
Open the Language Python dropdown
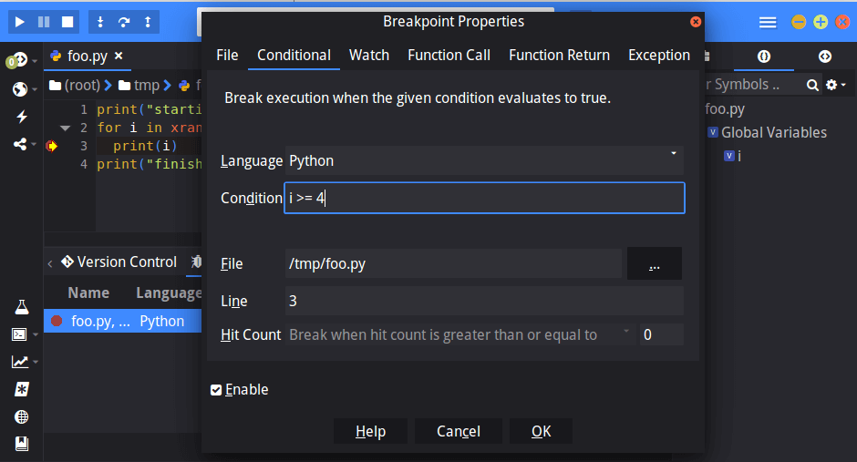pos(484,160)
